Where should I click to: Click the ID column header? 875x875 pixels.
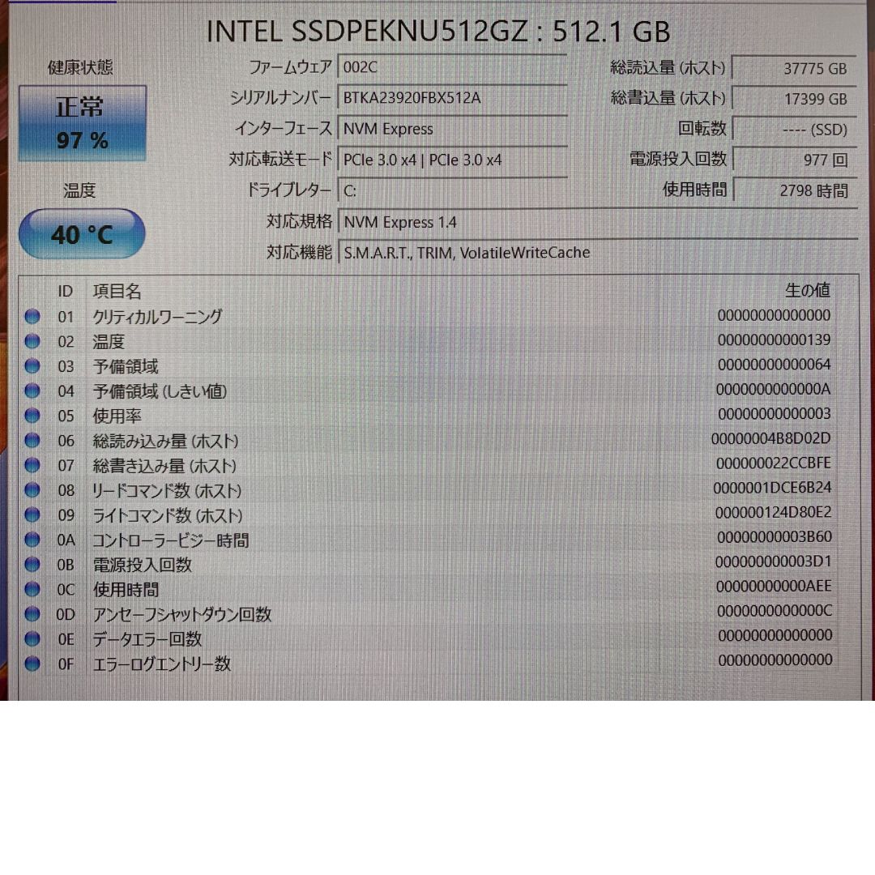(x=66, y=292)
